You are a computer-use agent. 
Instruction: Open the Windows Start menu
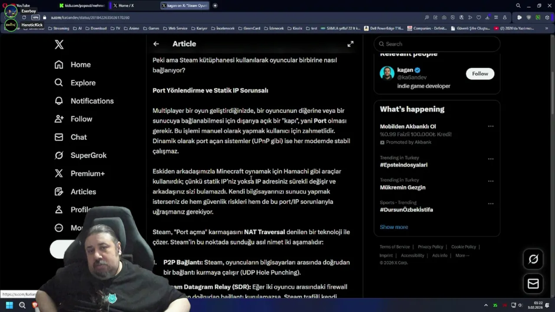click(x=9, y=305)
